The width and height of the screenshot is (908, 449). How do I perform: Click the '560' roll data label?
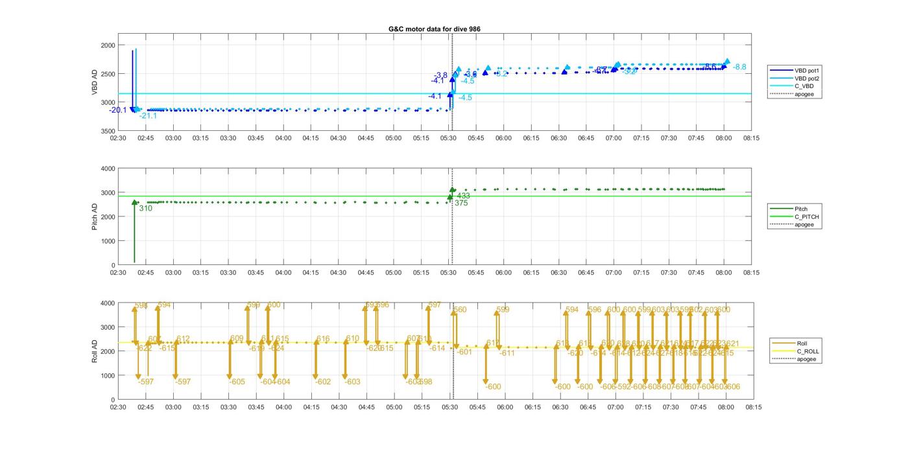coord(460,310)
